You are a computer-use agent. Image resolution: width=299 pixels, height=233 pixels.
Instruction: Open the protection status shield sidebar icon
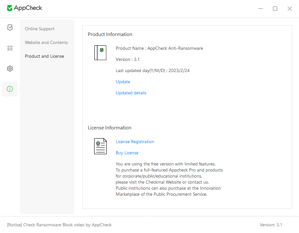10,27
